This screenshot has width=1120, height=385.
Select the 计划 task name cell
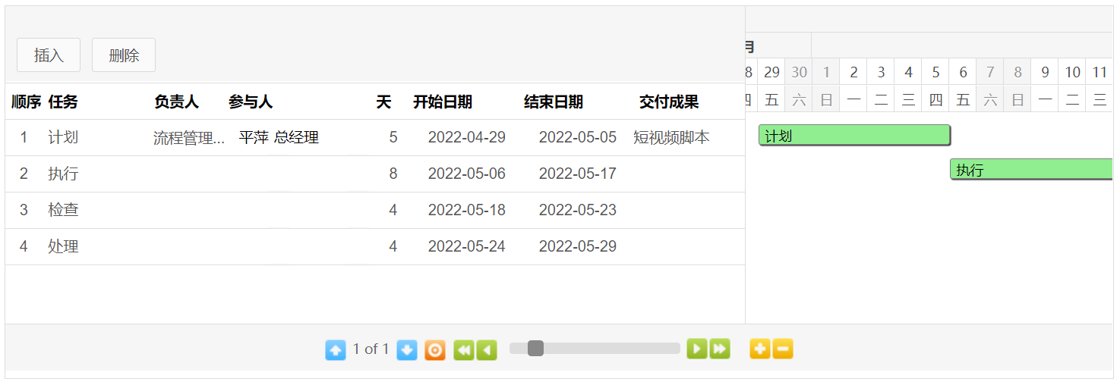(63, 137)
